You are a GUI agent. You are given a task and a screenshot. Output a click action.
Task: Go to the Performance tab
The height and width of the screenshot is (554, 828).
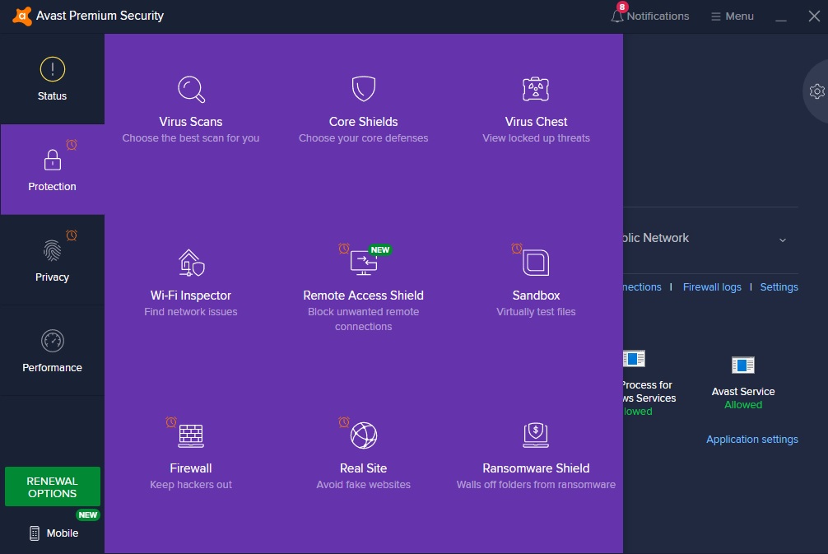pyautogui.click(x=52, y=351)
